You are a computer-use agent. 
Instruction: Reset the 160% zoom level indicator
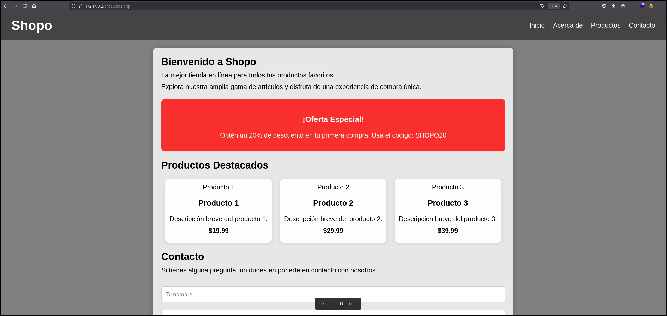tap(553, 6)
